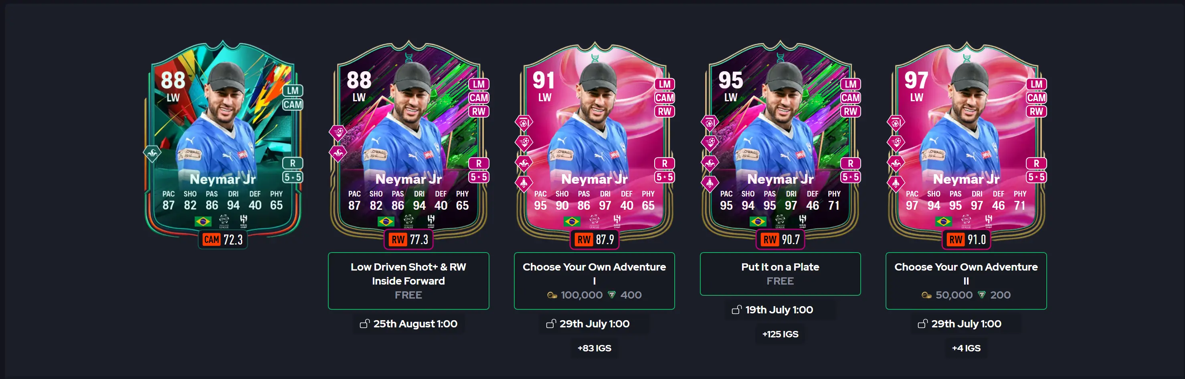
Task: Open Choose Your Own Adventure I evolution
Action: click(595, 281)
